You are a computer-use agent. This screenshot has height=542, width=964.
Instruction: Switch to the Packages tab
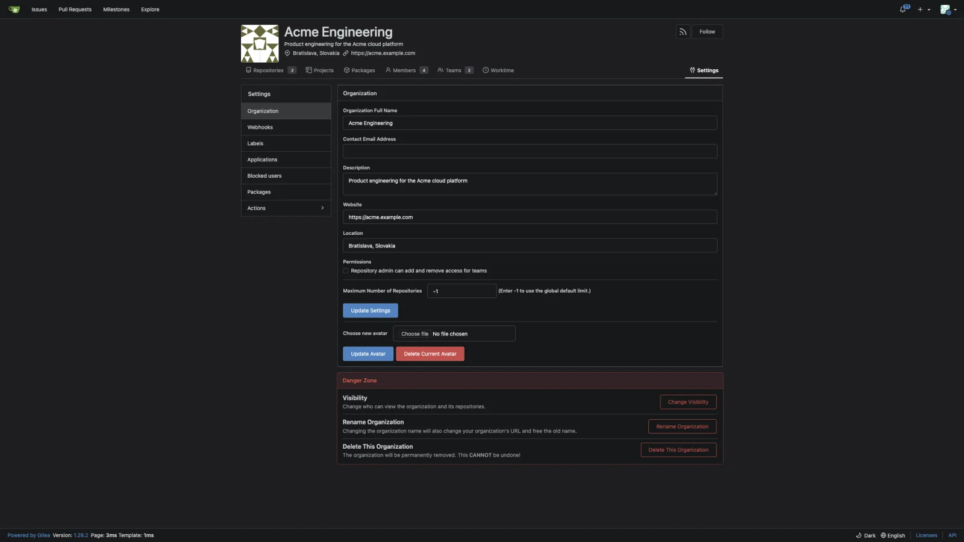pos(359,70)
